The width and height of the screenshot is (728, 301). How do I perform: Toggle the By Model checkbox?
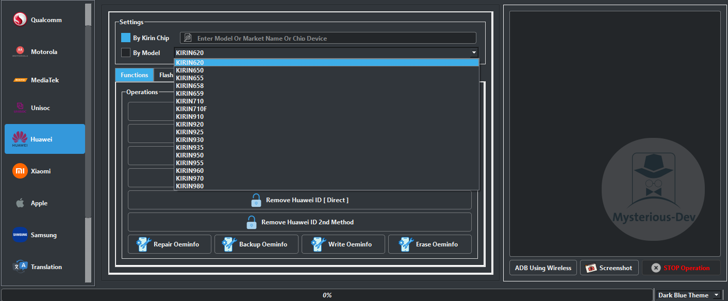(x=126, y=52)
